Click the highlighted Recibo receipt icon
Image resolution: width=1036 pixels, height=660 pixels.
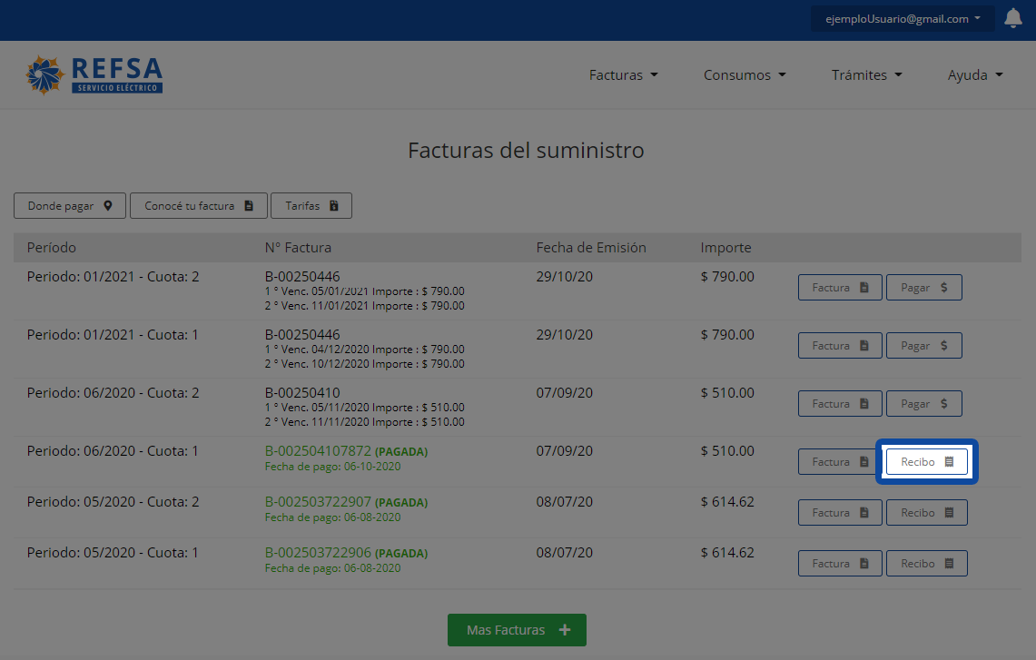[x=949, y=462]
